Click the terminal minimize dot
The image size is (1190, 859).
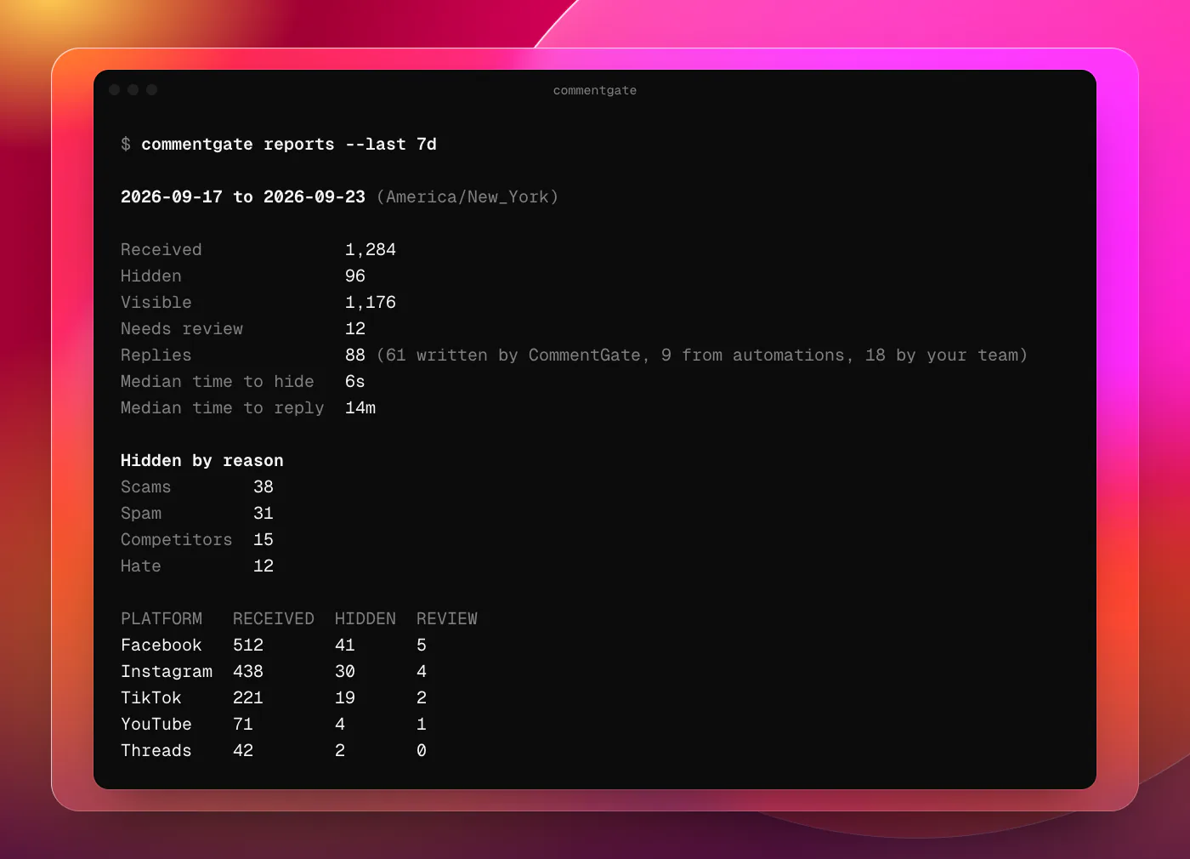pos(133,89)
